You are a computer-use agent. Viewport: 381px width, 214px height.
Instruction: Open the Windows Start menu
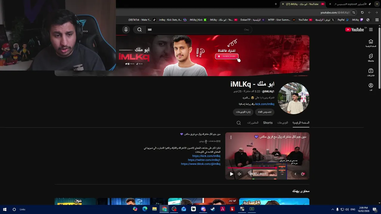[5, 209]
